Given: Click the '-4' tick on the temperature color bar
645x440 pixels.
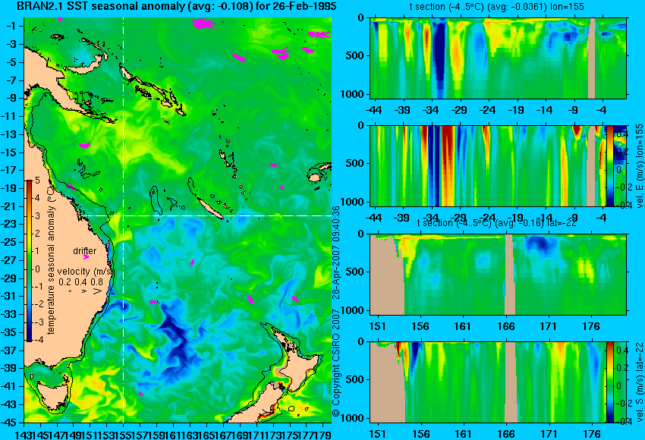Looking at the screenshot, I should click(37, 340).
